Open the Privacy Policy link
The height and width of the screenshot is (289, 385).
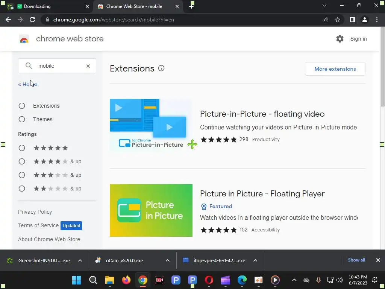pyautogui.click(x=35, y=212)
